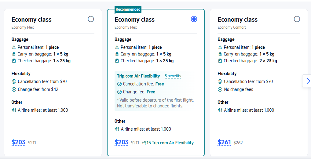This screenshot has width=311, height=159.
Task: Click change fee icon in first card
Action: [x=14, y=90]
